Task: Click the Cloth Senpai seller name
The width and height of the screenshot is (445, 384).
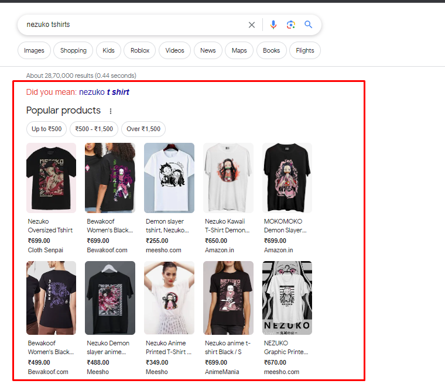Action: (x=46, y=250)
